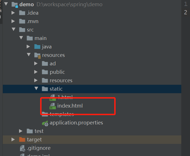Select the index.html file name
Screen dimensions: 190x156
[x=70, y=106]
